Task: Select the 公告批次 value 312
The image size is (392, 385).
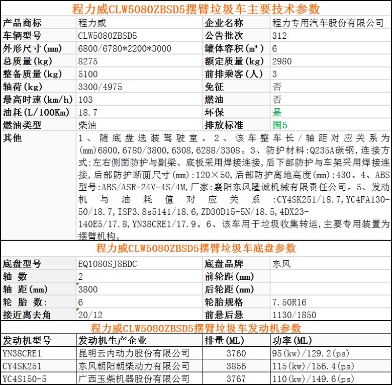Action: (279, 36)
